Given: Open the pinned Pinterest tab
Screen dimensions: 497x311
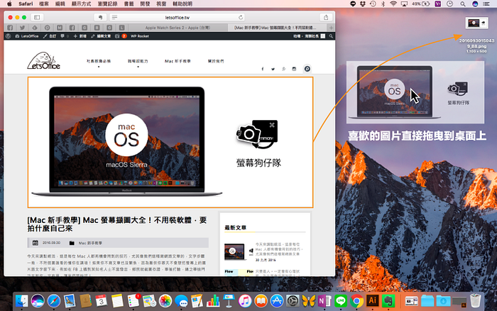Looking at the screenshot, I should click(48, 28).
